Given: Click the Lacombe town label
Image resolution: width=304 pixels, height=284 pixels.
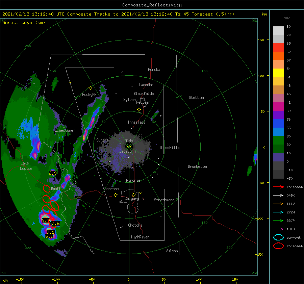Looking at the screenshot, I should click(x=146, y=85).
